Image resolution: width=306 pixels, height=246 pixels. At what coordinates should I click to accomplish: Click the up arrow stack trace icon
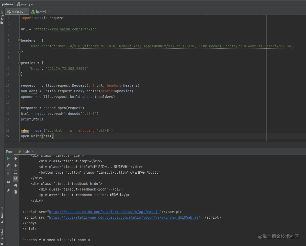point(16,159)
